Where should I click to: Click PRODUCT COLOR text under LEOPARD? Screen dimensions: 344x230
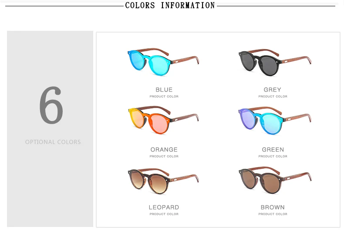(x=164, y=214)
